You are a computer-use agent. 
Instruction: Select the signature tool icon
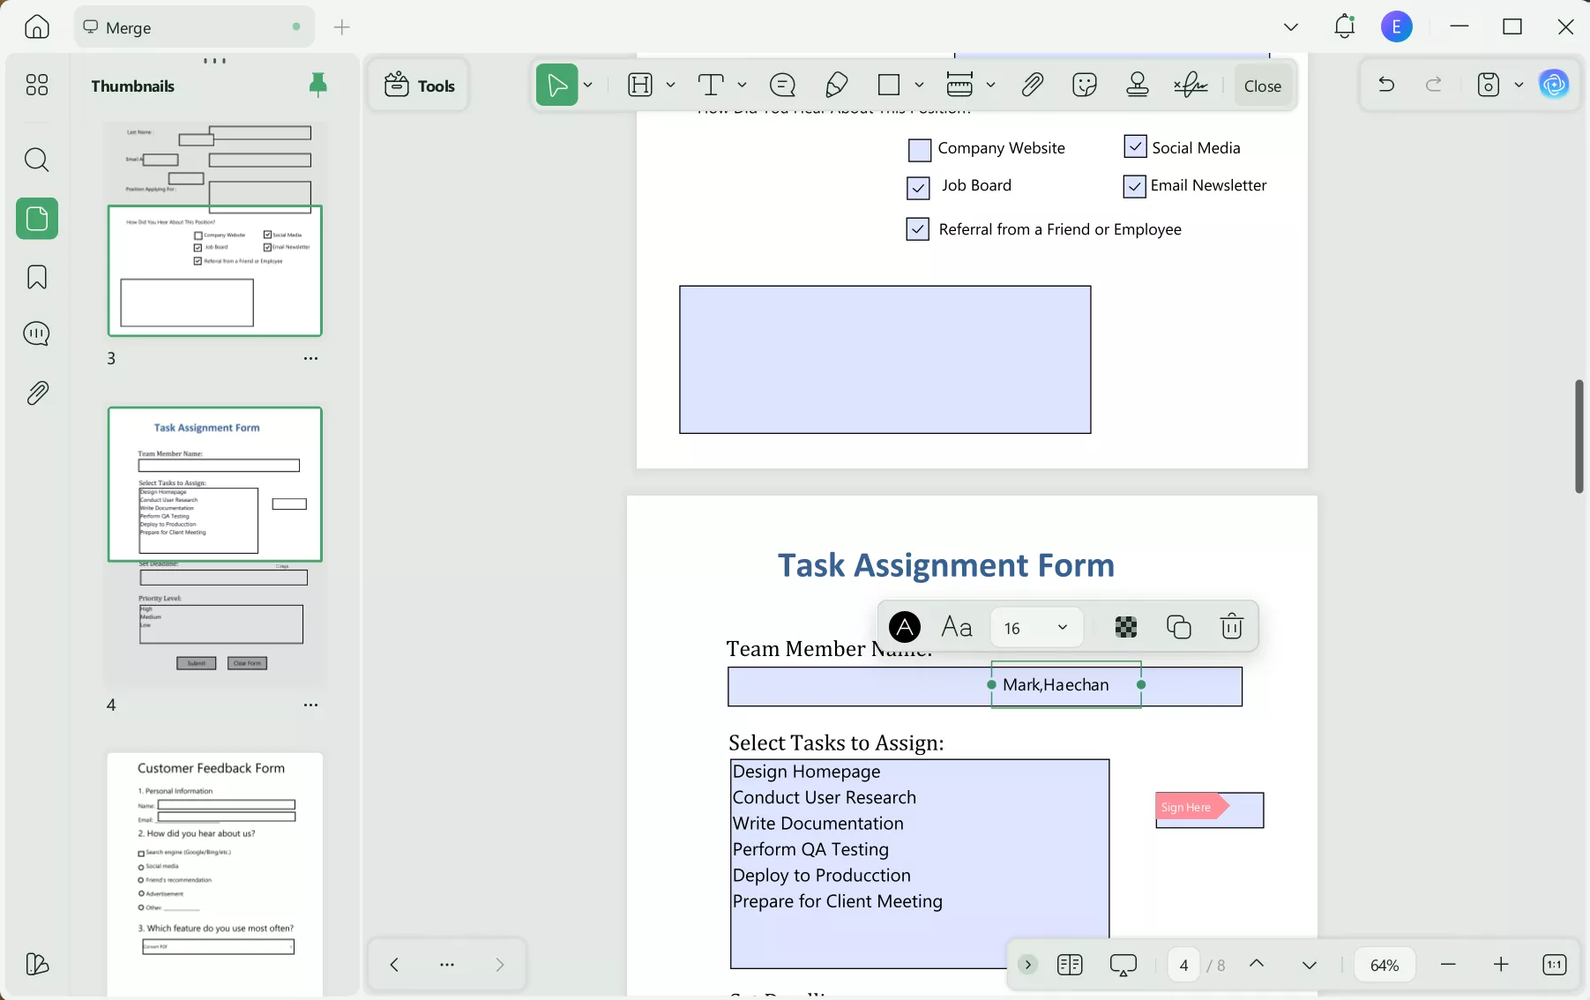click(x=1191, y=85)
